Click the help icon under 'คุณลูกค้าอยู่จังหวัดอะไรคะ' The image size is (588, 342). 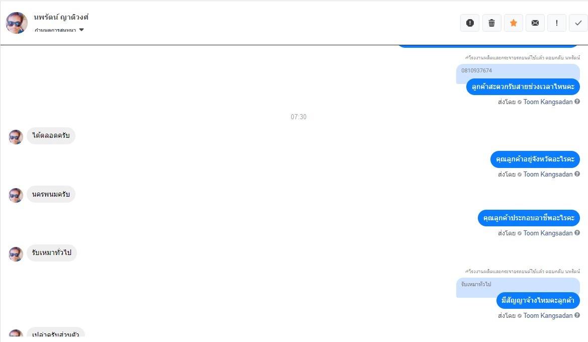(x=577, y=174)
